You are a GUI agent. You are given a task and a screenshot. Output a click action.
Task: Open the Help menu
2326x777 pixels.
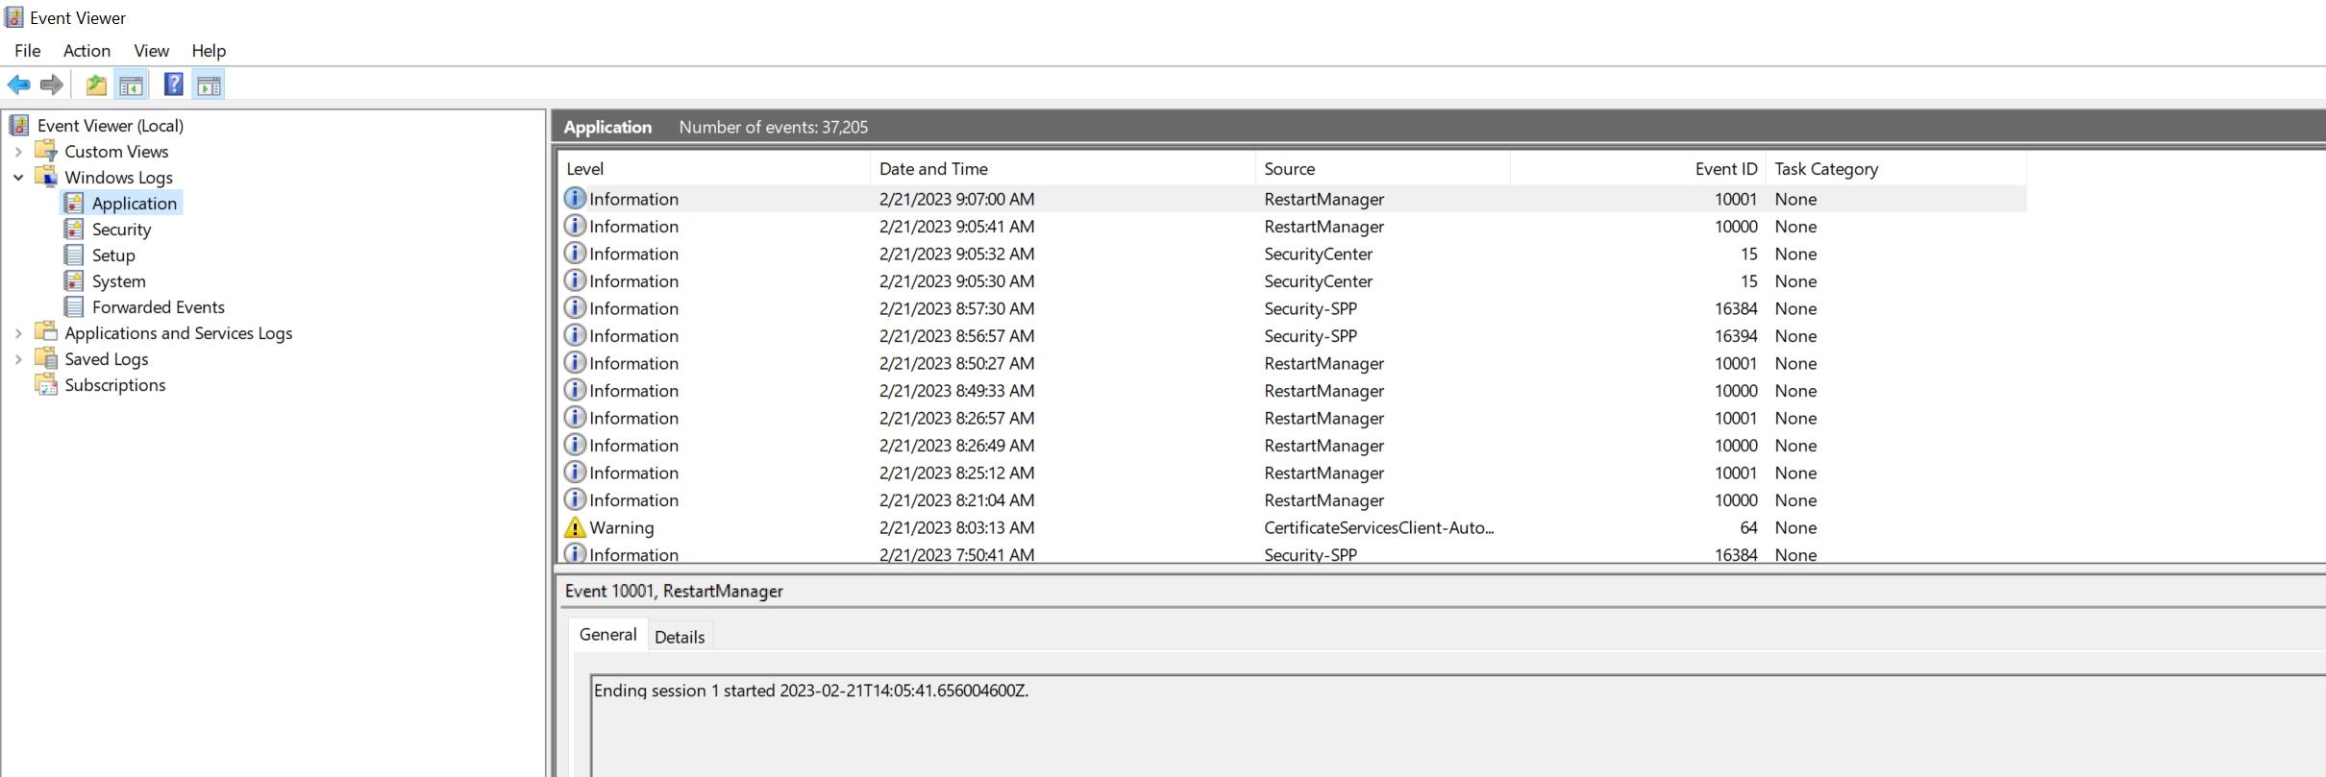point(209,50)
